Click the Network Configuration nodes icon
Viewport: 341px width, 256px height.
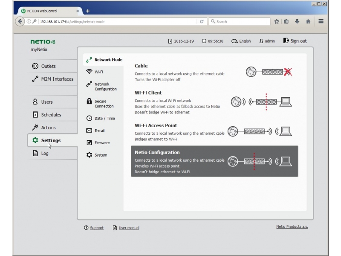click(89, 84)
